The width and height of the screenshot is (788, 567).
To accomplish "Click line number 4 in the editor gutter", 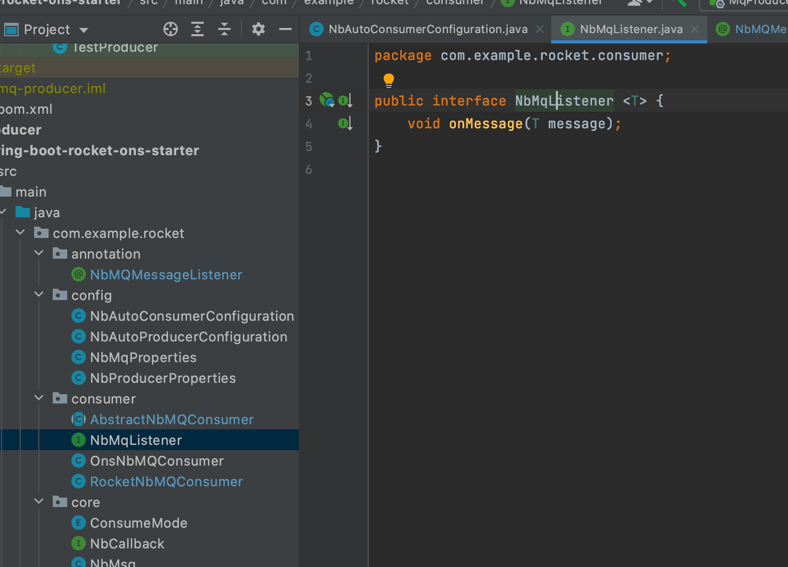I will click(x=309, y=123).
